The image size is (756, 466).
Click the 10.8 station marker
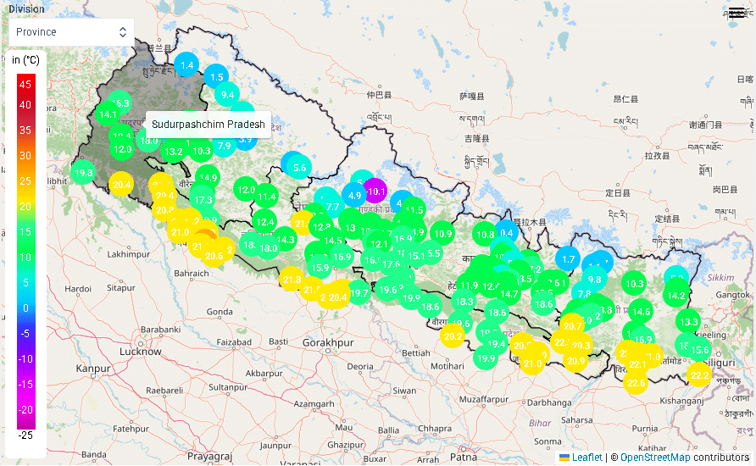(485, 235)
